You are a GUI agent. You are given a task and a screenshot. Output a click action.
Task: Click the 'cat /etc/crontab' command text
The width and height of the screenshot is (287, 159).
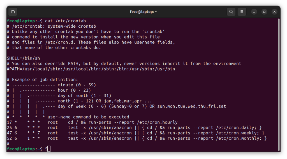[x=65, y=21]
